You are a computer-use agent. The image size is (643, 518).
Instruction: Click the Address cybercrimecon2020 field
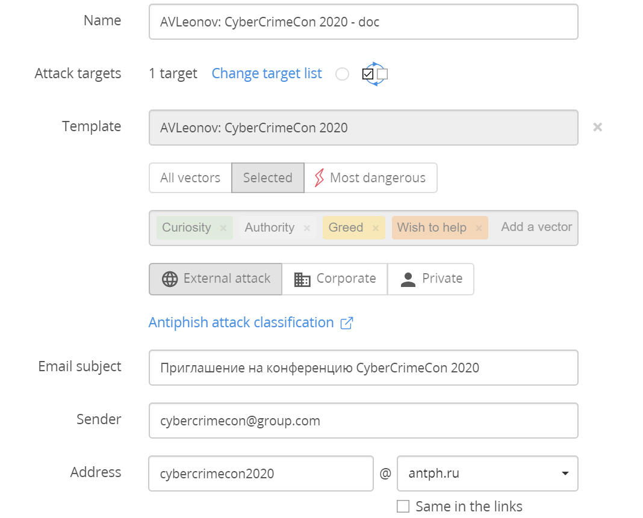[261, 473]
